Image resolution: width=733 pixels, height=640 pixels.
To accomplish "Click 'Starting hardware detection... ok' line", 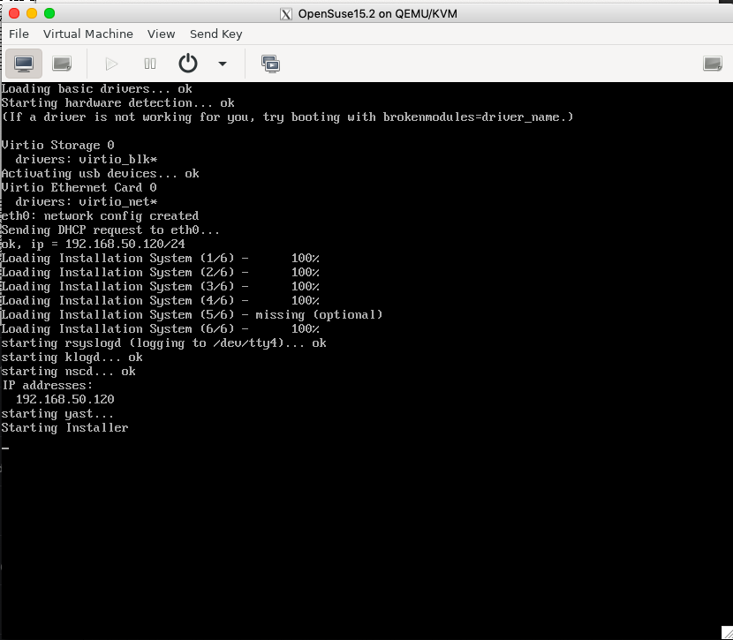I will (x=117, y=103).
